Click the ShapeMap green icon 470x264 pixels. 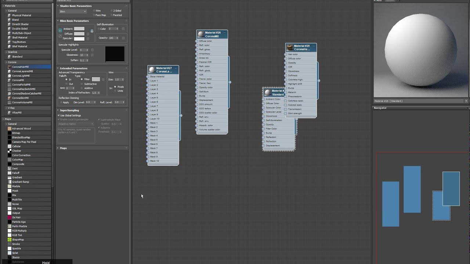tap(10, 239)
